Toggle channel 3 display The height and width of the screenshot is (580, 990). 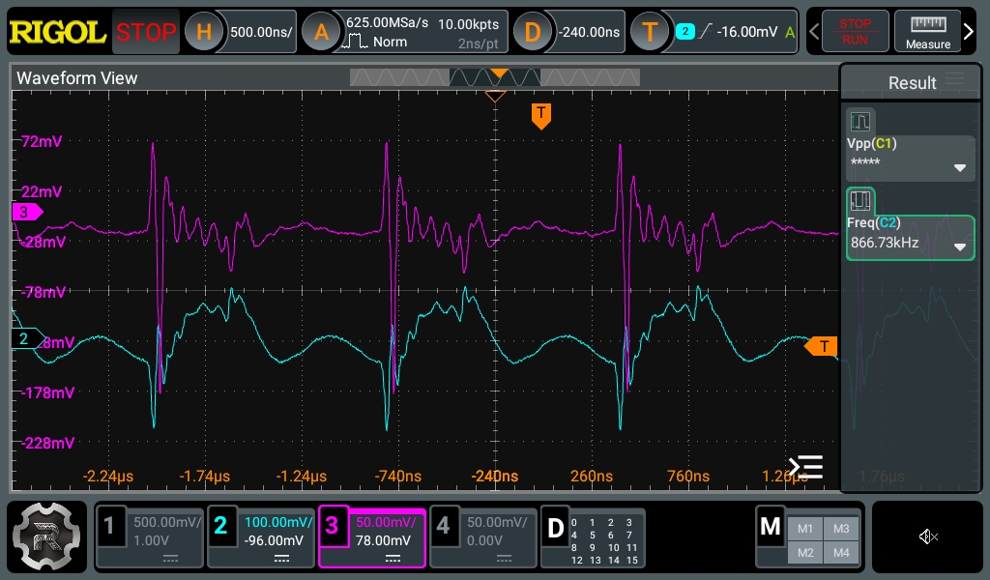333,526
